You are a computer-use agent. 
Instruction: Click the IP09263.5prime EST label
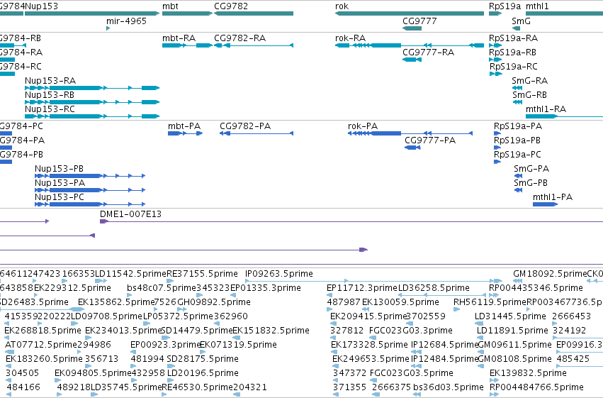279,274
